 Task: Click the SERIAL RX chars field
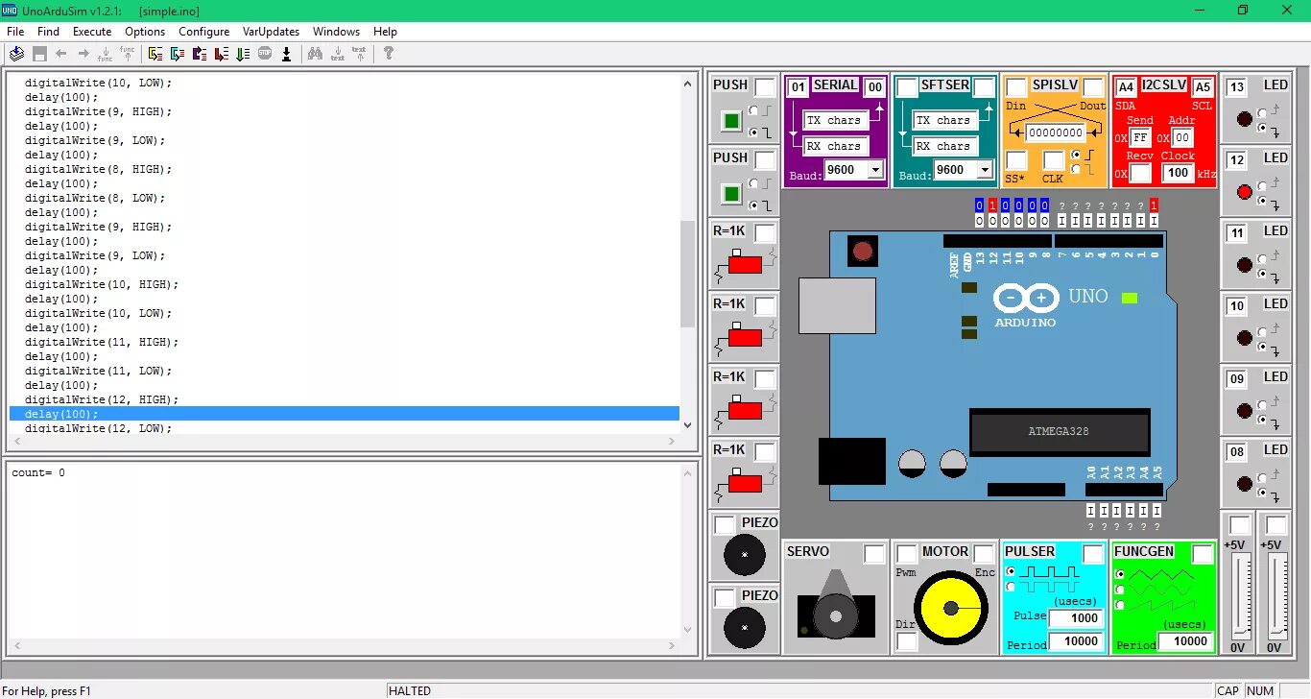click(x=836, y=146)
